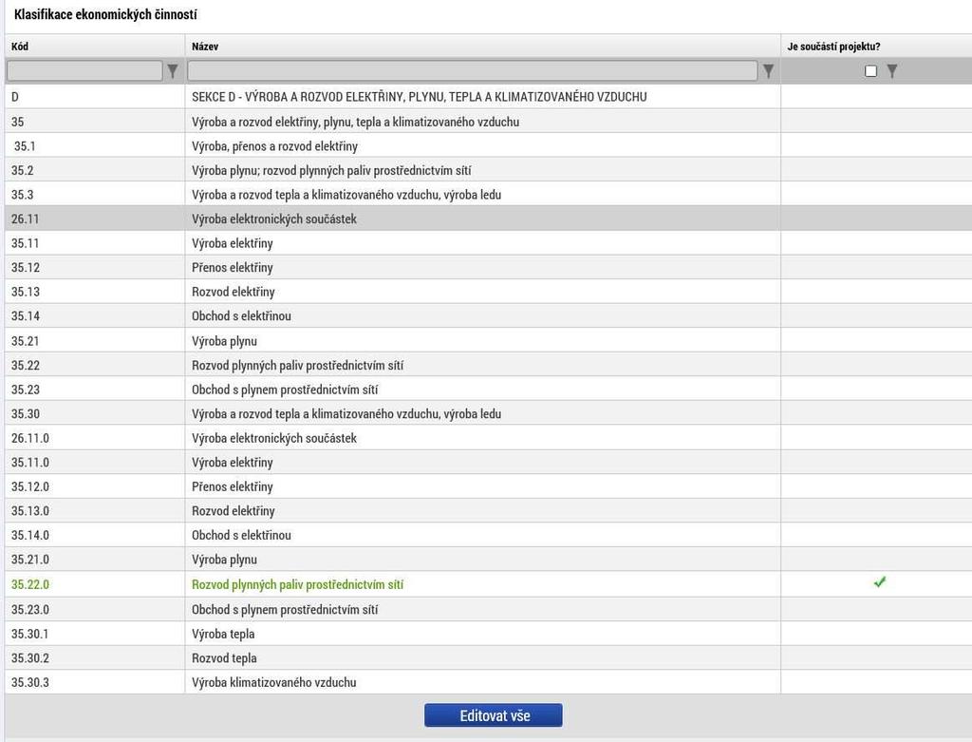Select code cell 35.21
The height and width of the screenshot is (742, 972).
(26, 341)
